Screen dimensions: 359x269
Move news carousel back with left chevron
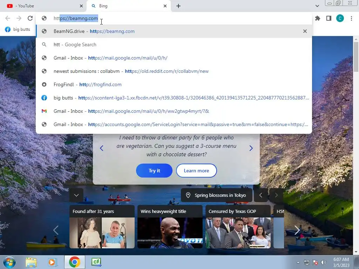pyautogui.click(x=56, y=230)
